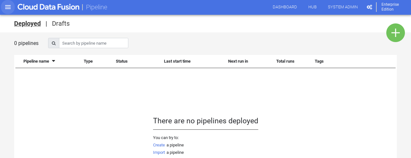Viewport: 411px width, 158px height.
Task: Select the Deployed tab
Action: point(27,23)
